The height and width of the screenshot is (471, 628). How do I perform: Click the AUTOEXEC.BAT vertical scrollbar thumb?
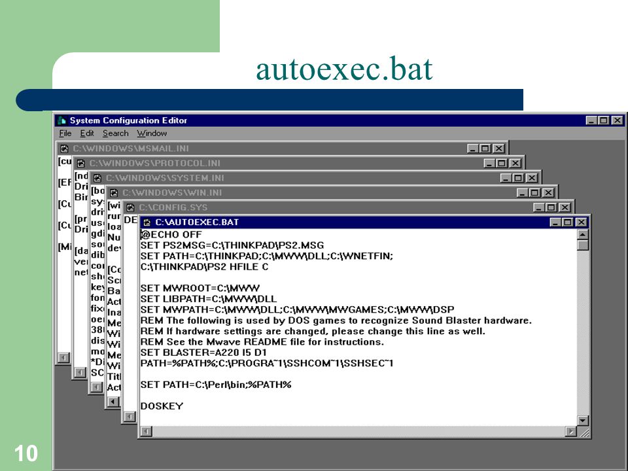point(583,245)
